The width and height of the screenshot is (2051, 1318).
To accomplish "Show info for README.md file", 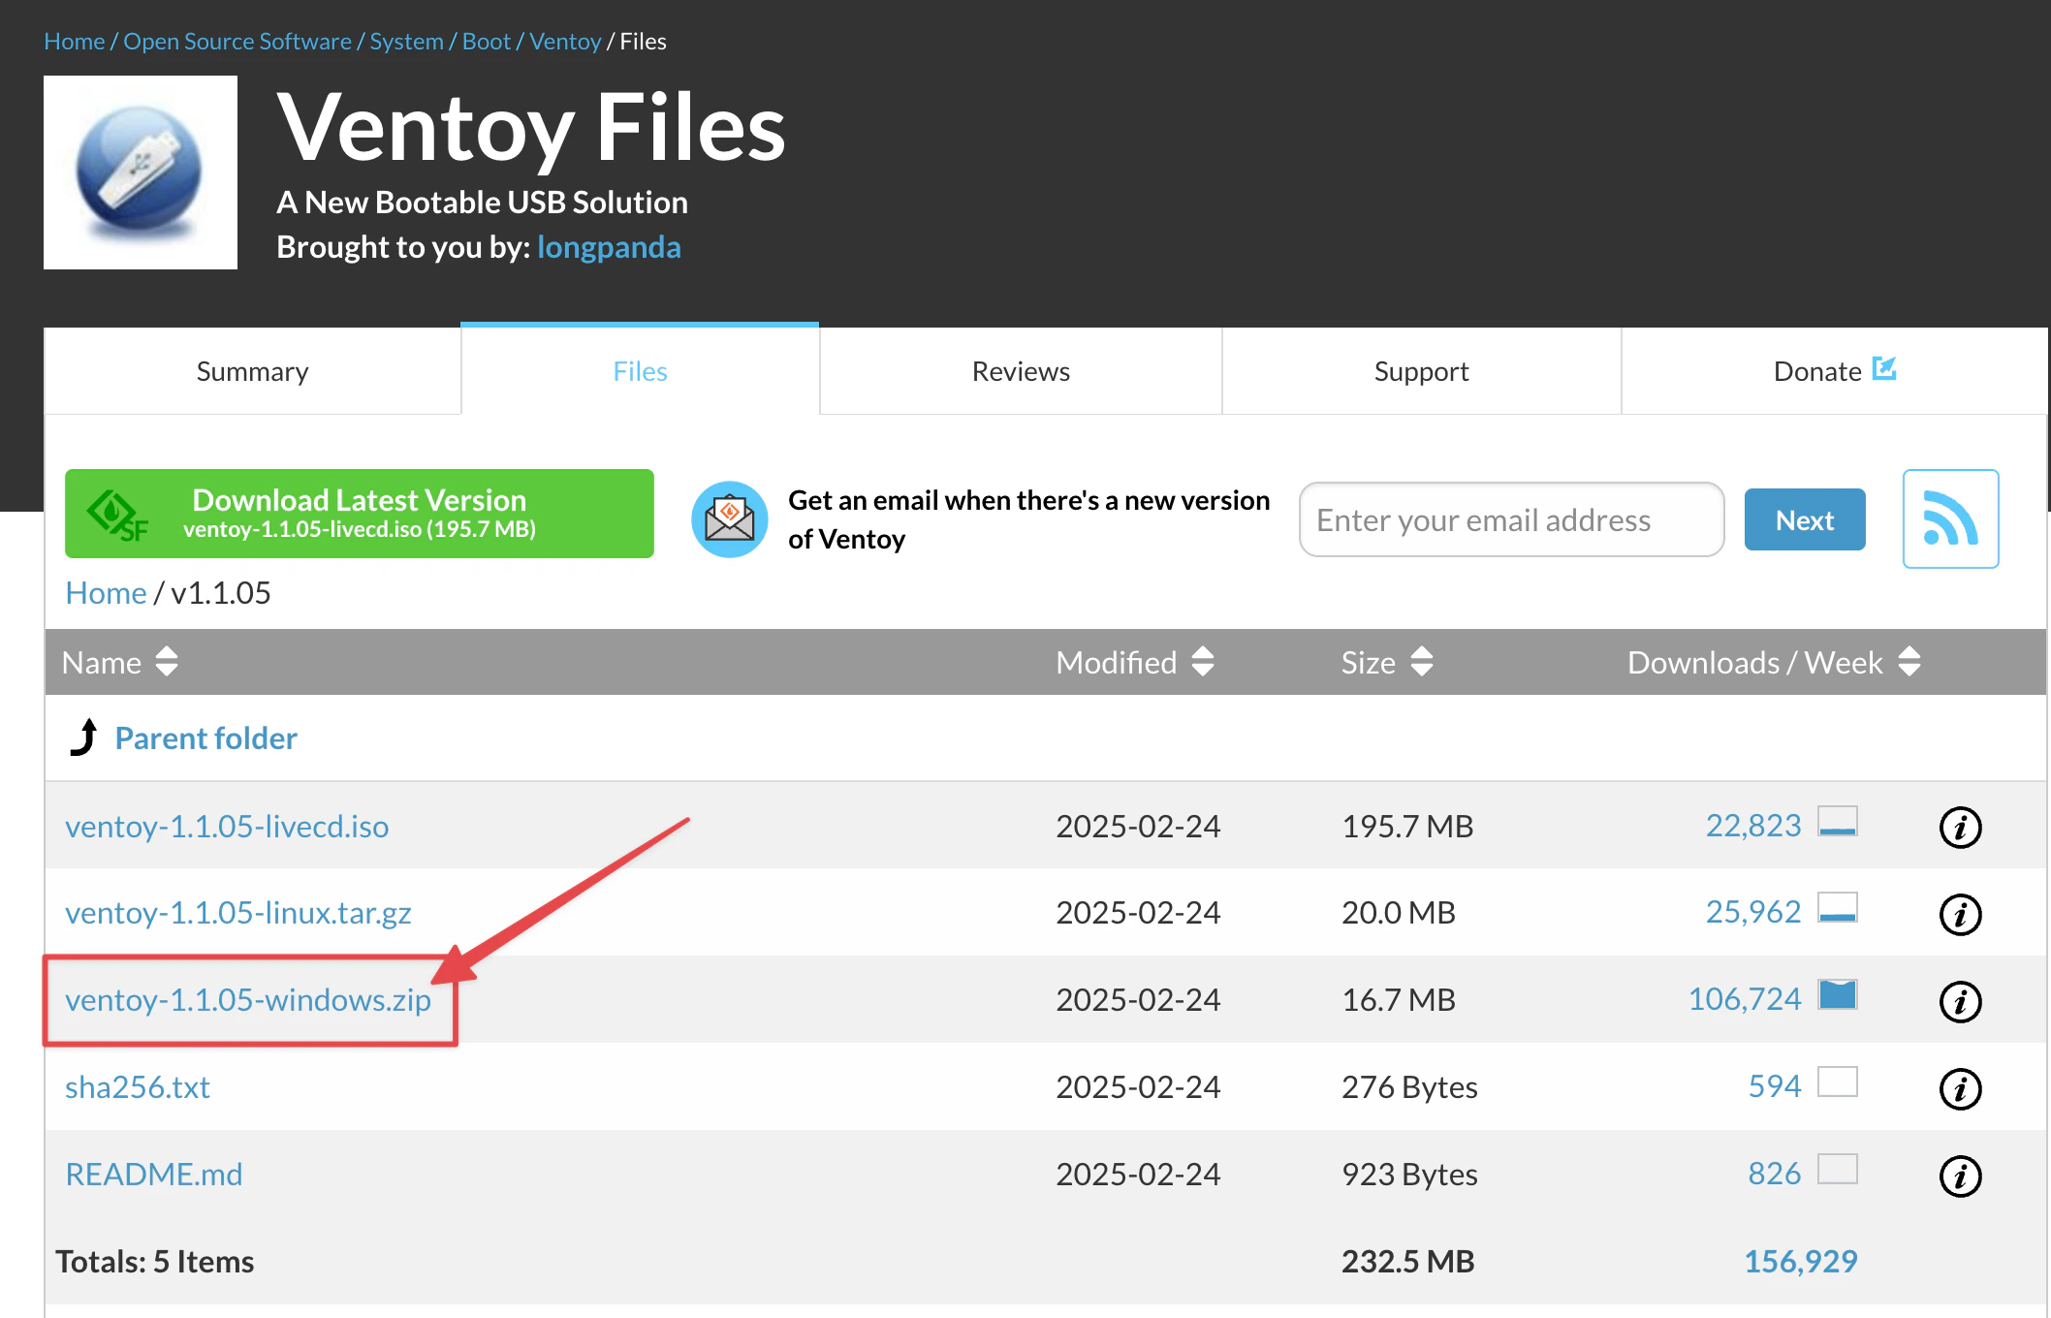I will click(x=1960, y=1175).
